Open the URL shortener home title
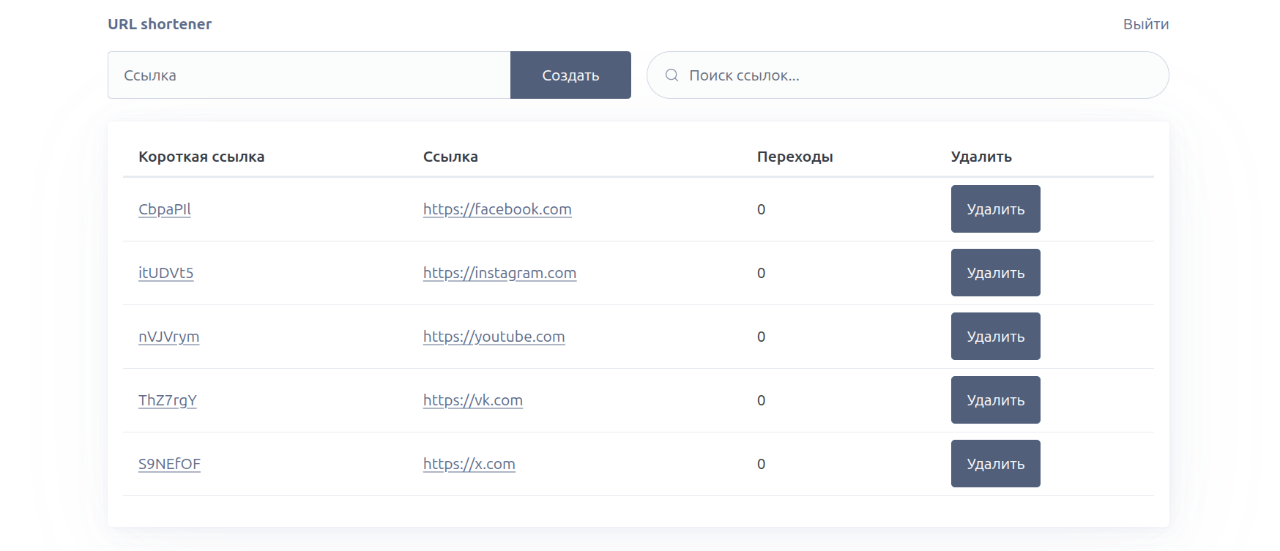Screen dimensions: 1280x551 coord(160,24)
